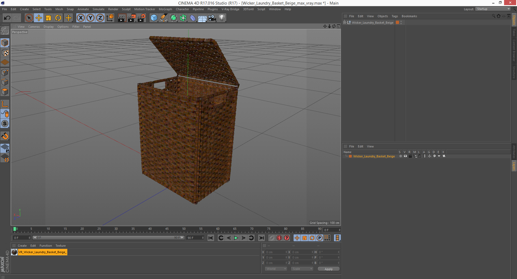Open the Floor environment objects icon
The image size is (517, 279).
tap(202, 18)
